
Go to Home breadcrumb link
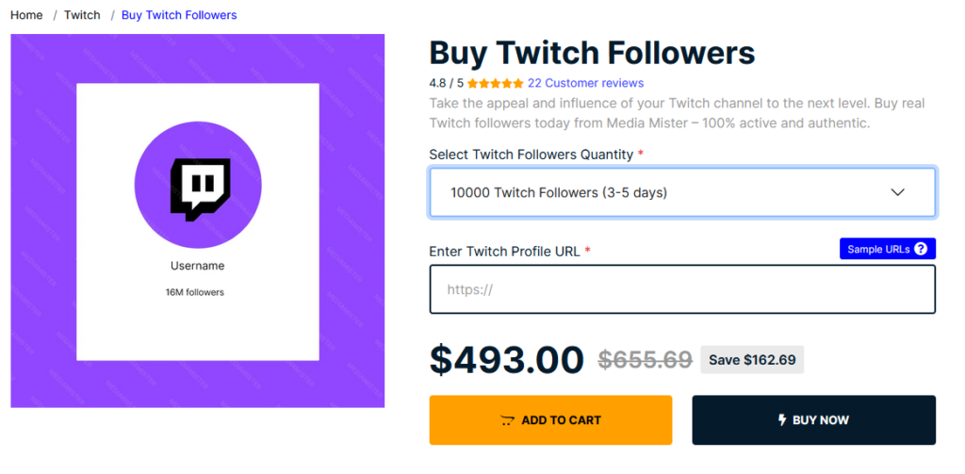click(26, 15)
